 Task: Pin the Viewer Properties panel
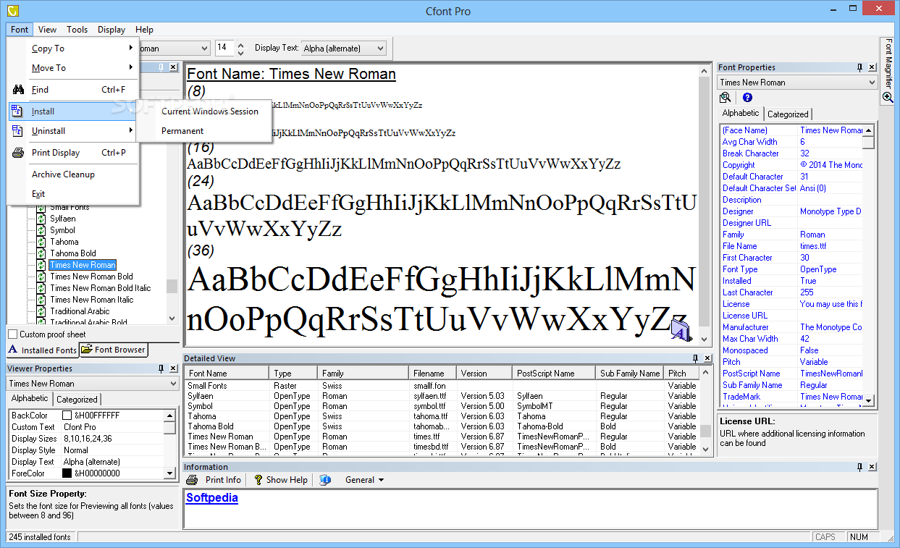tap(161, 368)
